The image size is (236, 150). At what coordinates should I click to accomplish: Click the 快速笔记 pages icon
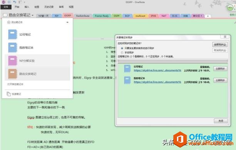tap(8, 94)
